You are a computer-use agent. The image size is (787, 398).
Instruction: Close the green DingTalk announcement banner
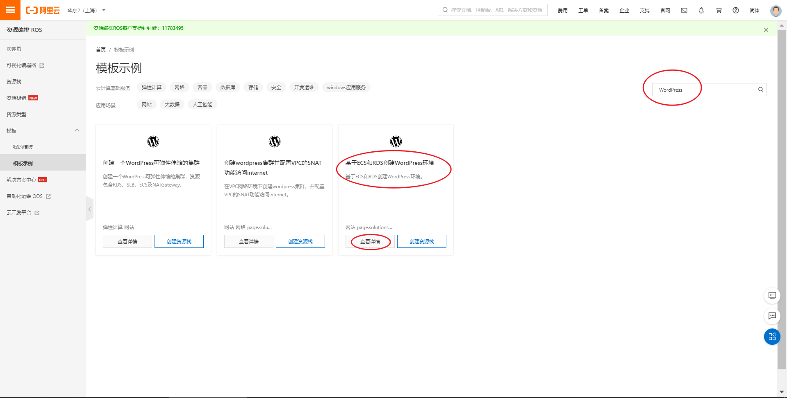click(766, 30)
